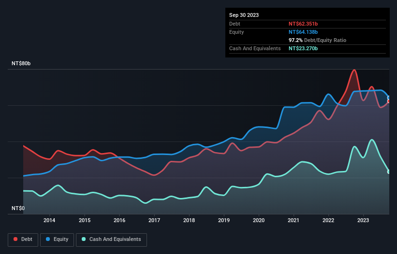Click the 2018 x-axis label
Viewport: 397px width, 254px height.
click(189, 220)
